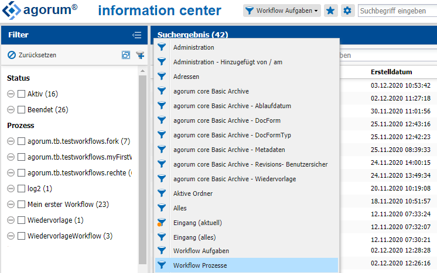Select agorum core Basic Archive - Wiedervorlage

coord(235,179)
